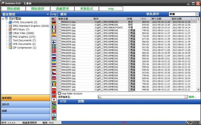Choose the French flag language
Screen dimensions: 201x125
coord(54,27)
